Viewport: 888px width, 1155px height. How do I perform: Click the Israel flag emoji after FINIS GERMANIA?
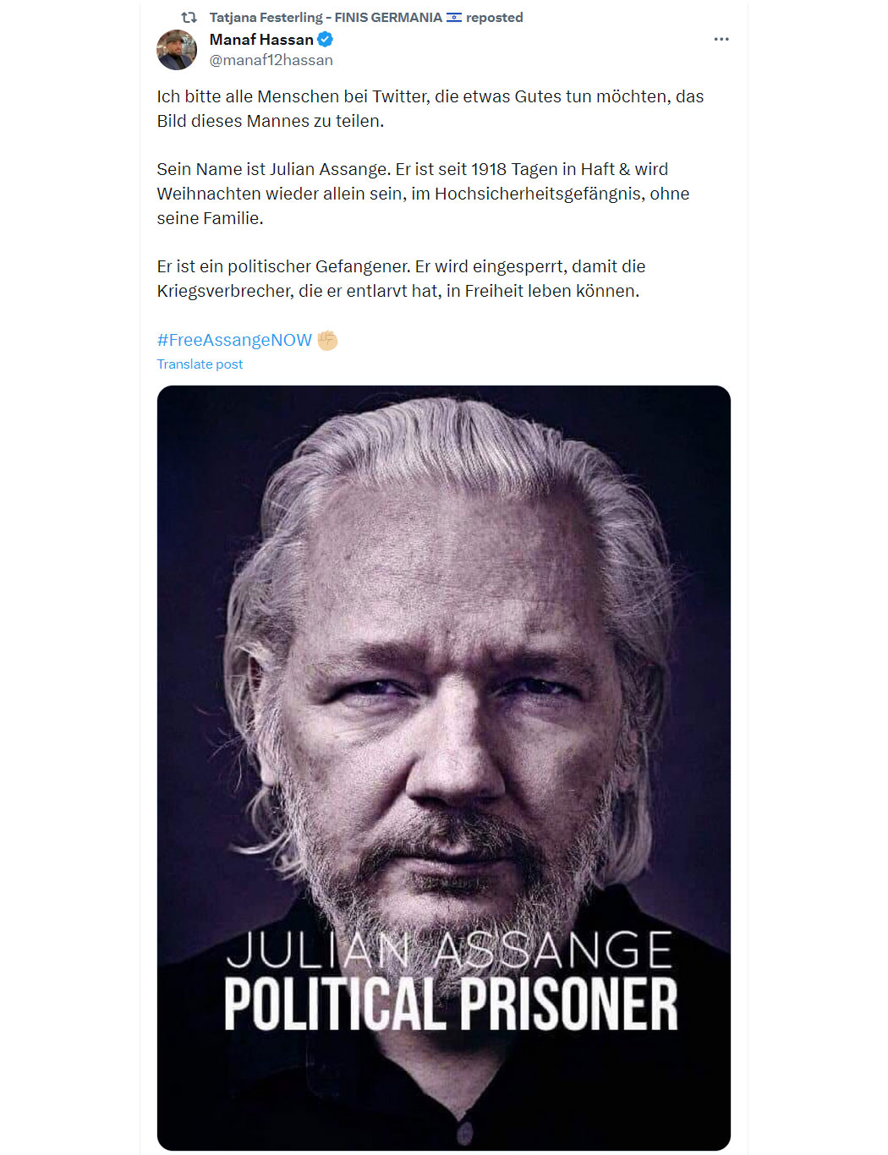pos(454,17)
